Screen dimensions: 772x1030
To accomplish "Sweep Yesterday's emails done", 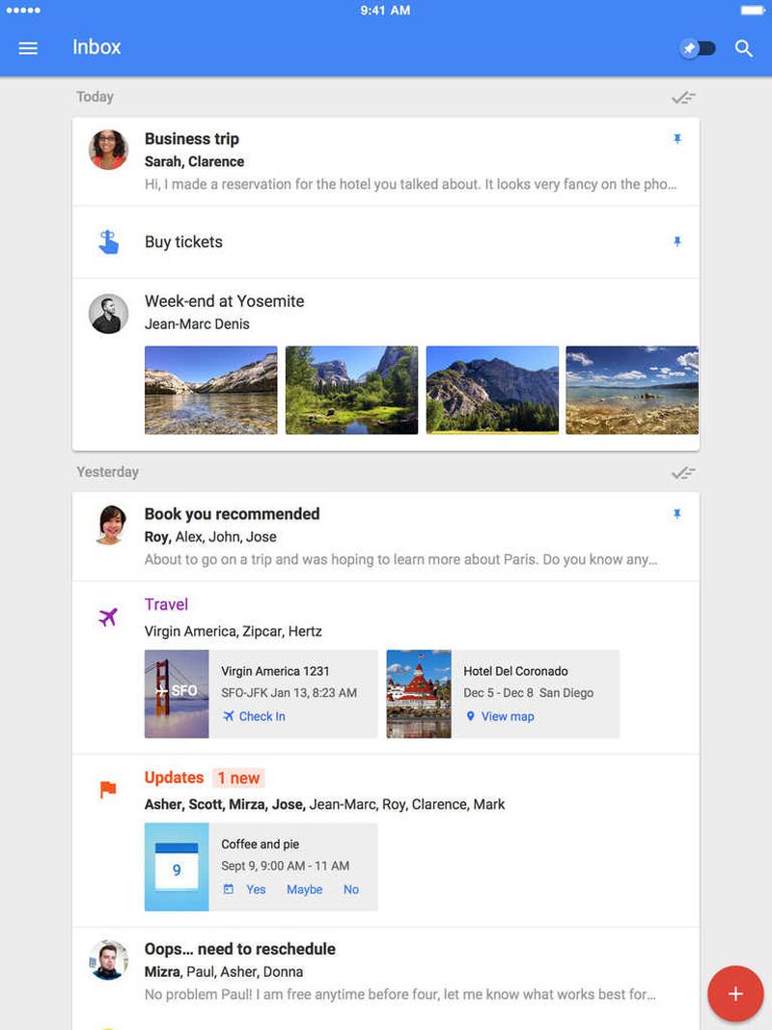I will 683,472.
